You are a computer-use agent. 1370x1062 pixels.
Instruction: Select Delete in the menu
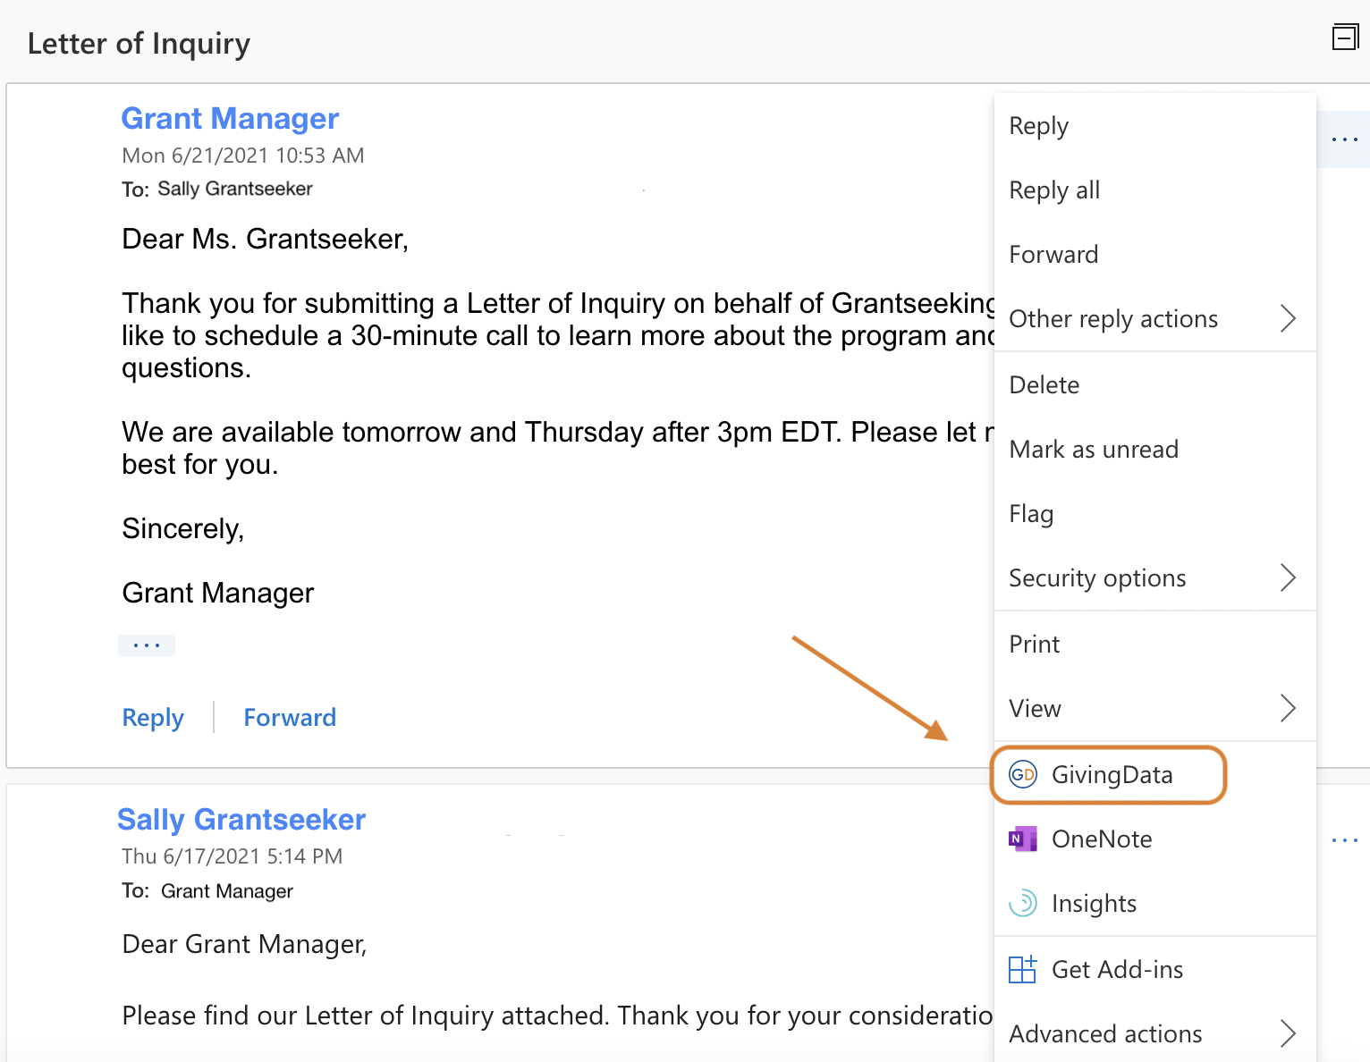click(x=1154, y=384)
